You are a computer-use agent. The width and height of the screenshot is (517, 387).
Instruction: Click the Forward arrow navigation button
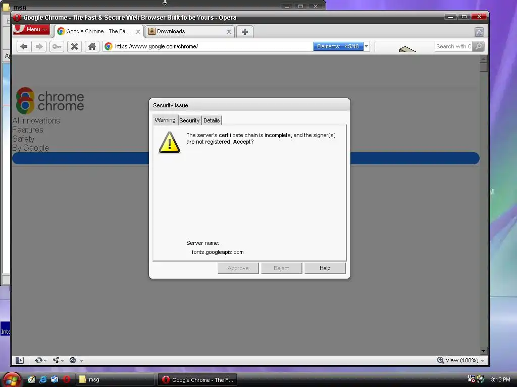click(x=39, y=46)
